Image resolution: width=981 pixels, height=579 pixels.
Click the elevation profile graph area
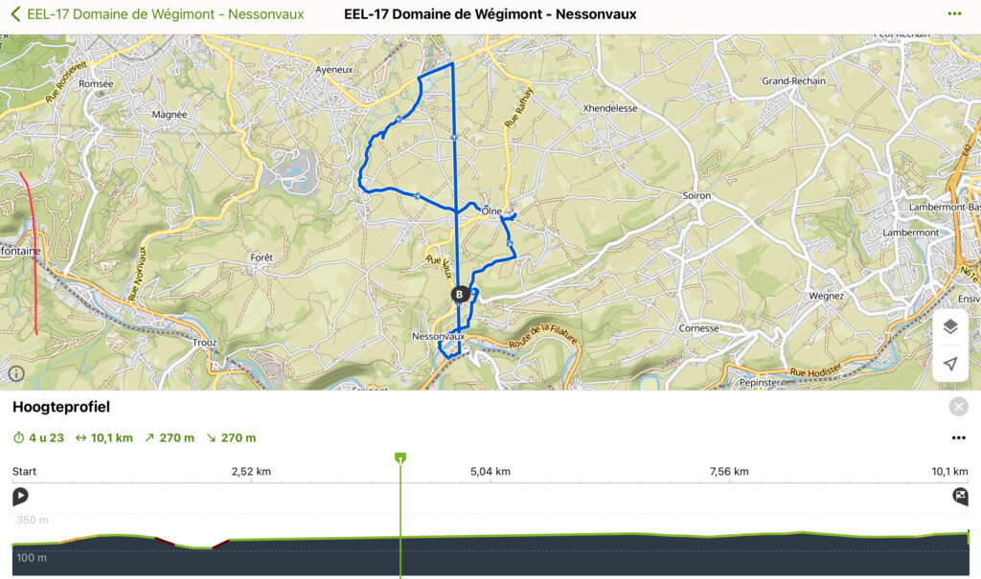[x=575, y=550]
